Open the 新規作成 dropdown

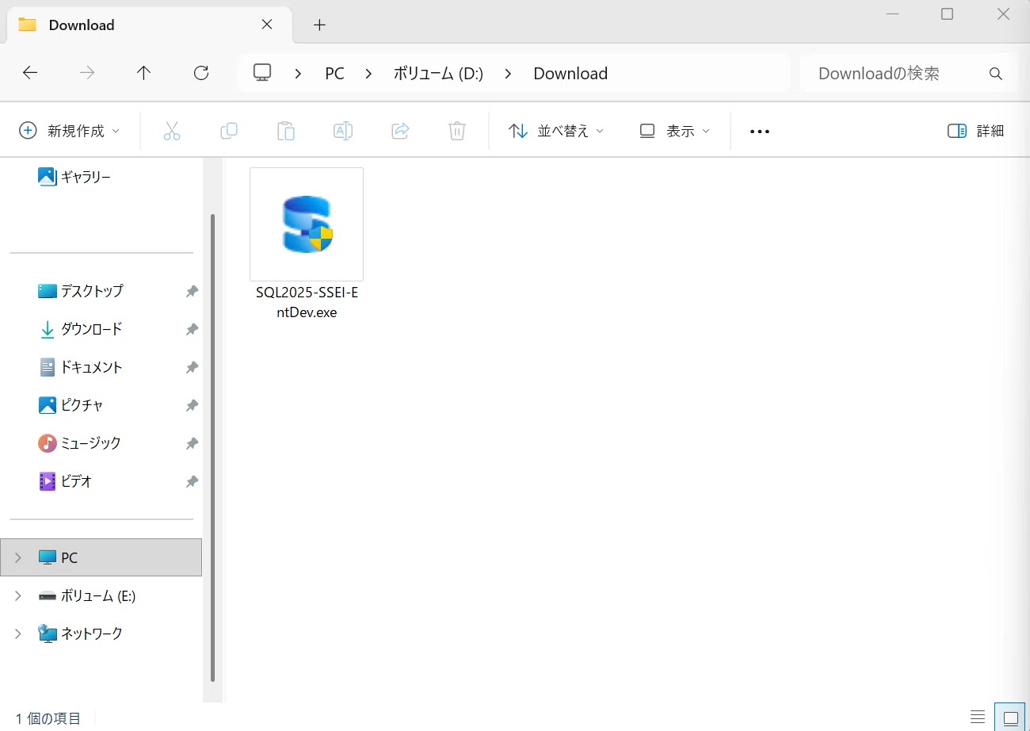coord(70,131)
